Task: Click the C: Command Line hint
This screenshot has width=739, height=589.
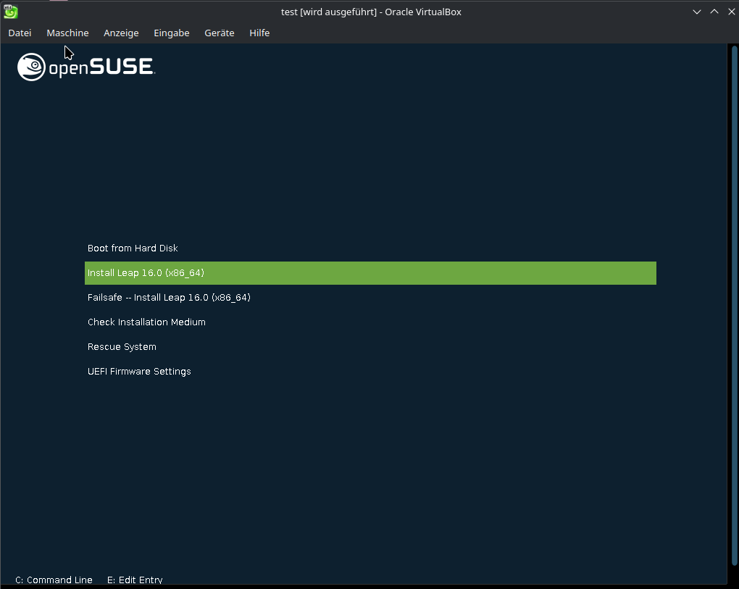Action: coord(54,580)
